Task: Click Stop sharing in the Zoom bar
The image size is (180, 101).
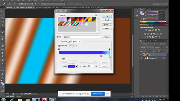Action: tap(98, 94)
